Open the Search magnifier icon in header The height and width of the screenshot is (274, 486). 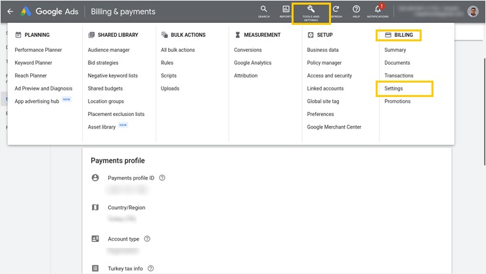click(263, 10)
